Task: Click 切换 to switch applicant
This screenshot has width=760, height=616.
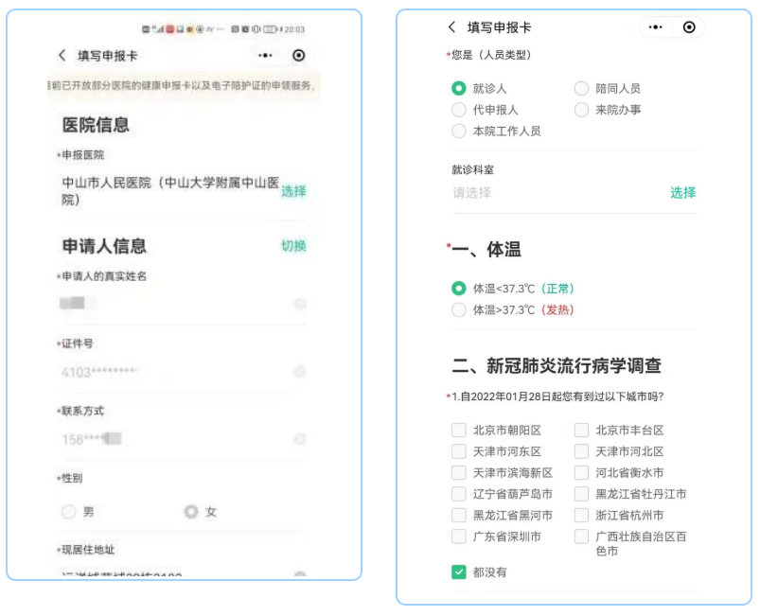Action: pyautogui.click(x=293, y=246)
